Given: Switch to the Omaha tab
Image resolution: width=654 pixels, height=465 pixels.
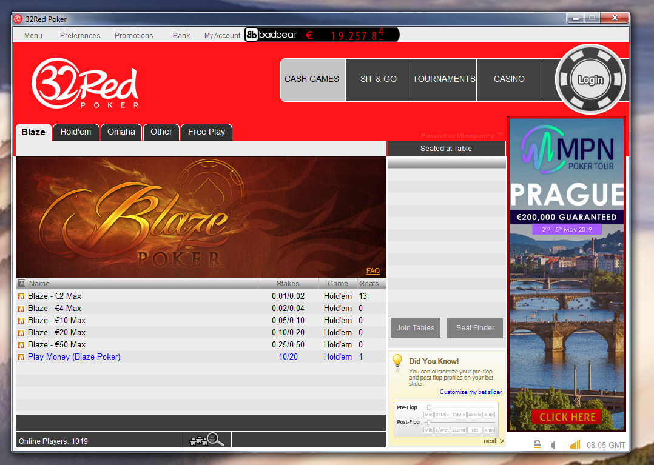Looking at the screenshot, I should pyautogui.click(x=121, y=132).
